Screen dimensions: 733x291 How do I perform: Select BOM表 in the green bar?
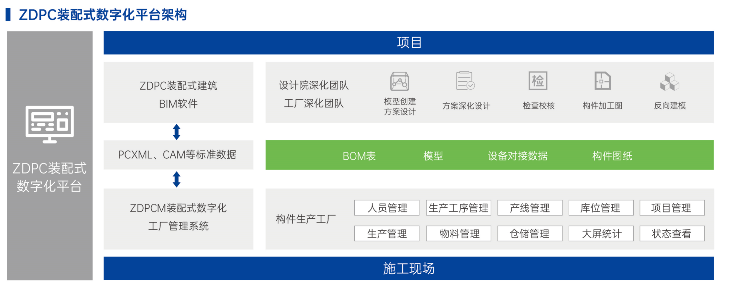359,156
